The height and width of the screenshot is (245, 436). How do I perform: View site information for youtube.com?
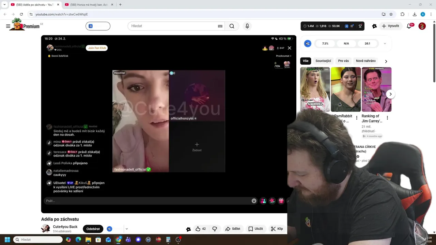[x=31, y=14]
